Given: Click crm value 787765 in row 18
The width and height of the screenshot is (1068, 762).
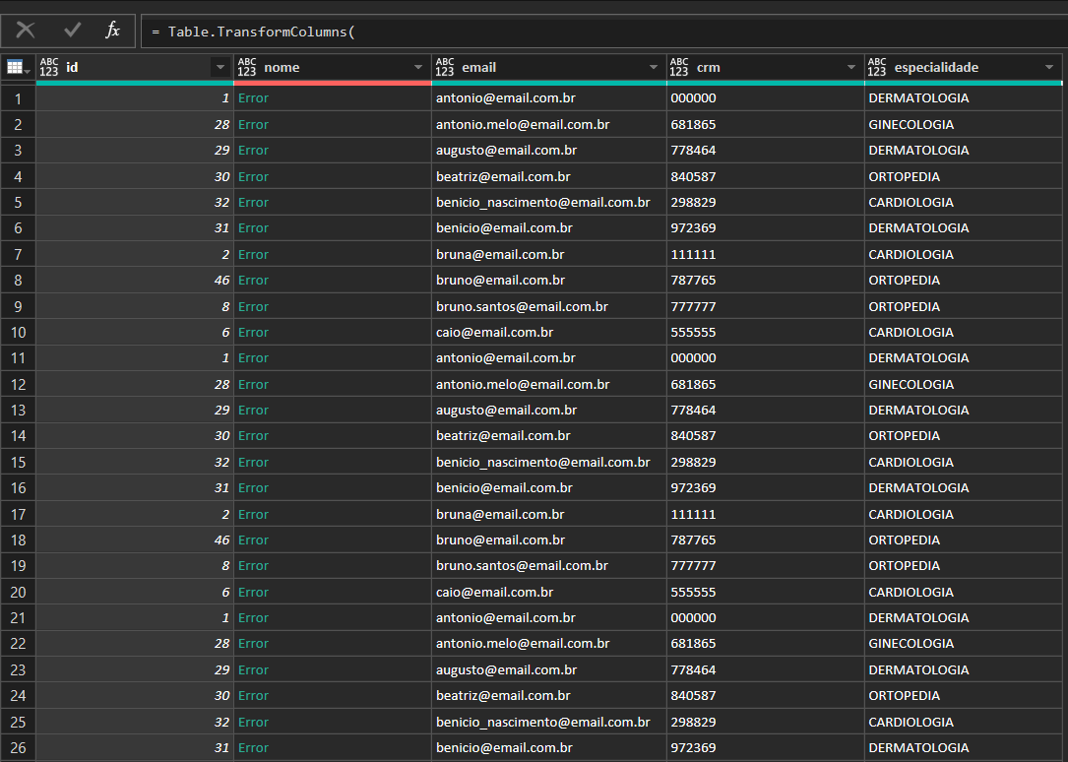Looking at the screenshot, I should coord(693,540).
